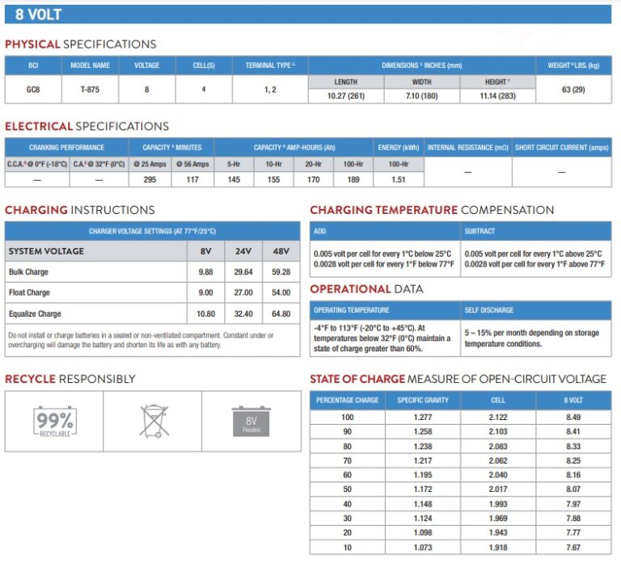
Task: Select the 20-Hr capacity value 170
Action: pyautogui.click(x=313, y=179)
